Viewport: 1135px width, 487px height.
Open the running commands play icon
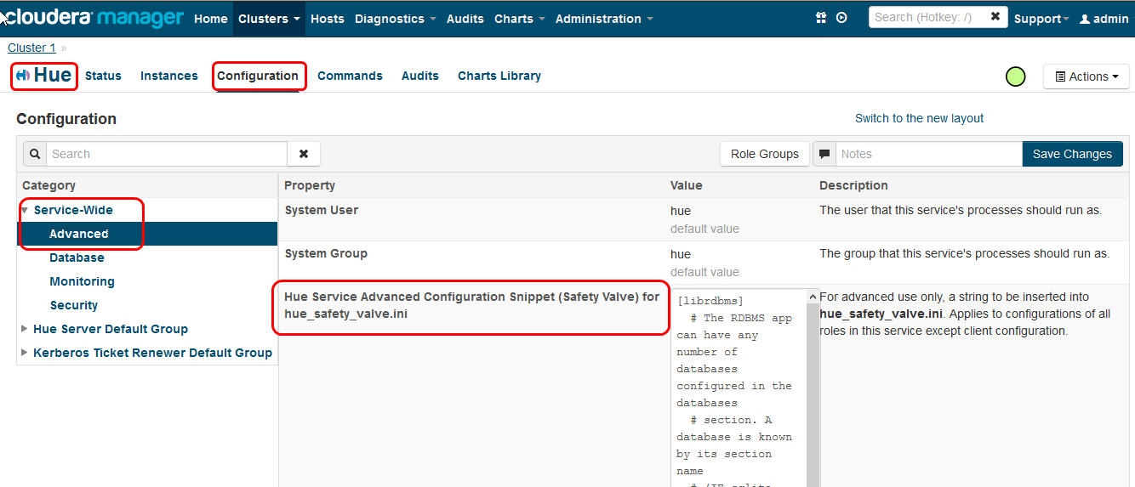pyautogui.click(x=841, y=18)
